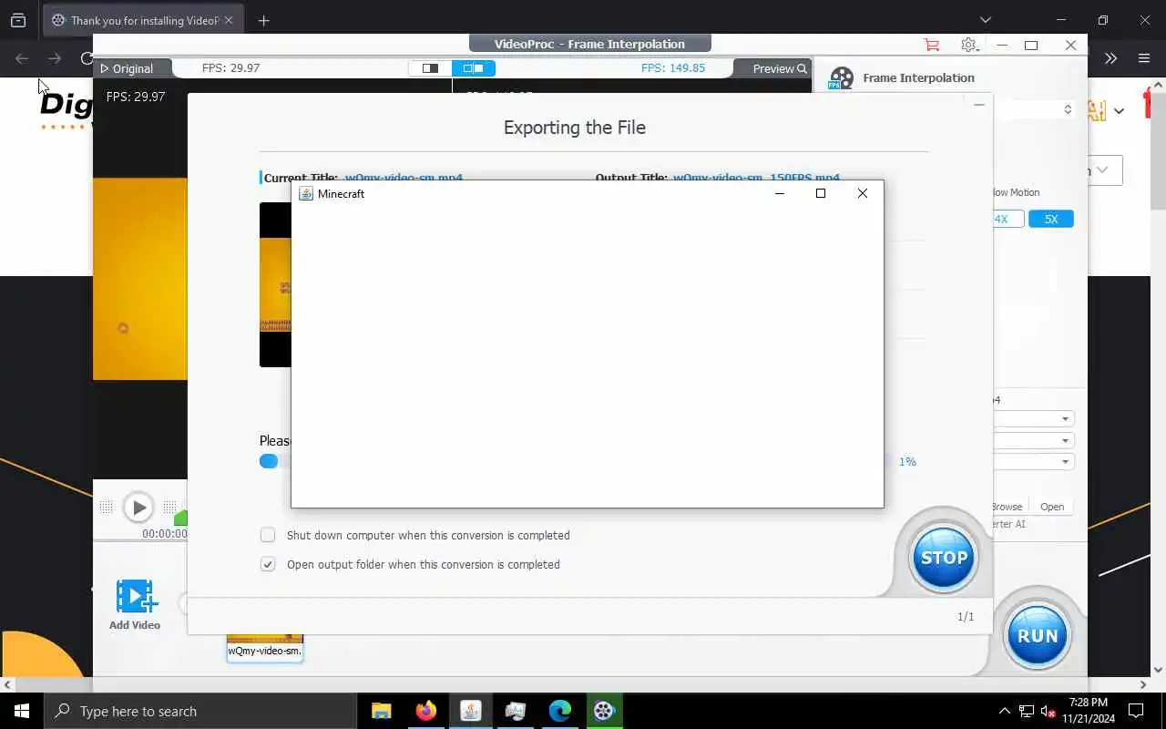Expand third dropdown in VideoProc right panel

(1065, 462)
